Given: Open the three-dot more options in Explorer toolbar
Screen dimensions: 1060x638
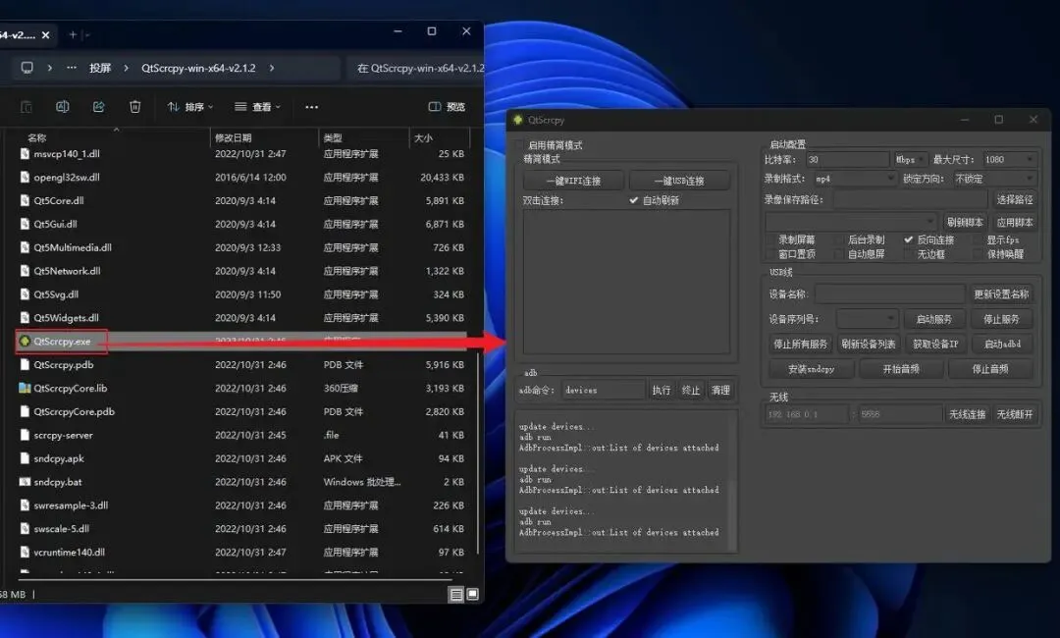Looking at the screenshot, I should coord(312,107).
